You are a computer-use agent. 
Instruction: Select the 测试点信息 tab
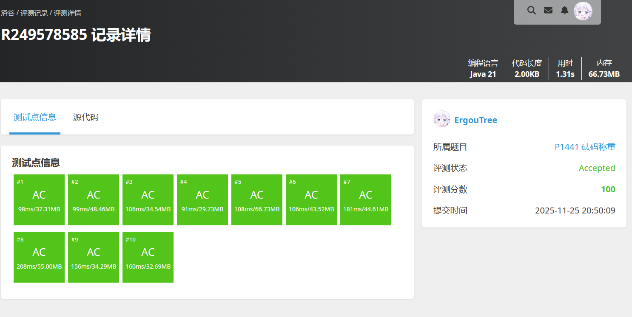coord(35,118)
